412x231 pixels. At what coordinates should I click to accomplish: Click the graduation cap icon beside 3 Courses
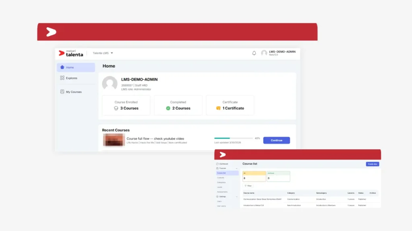point(116,108)
